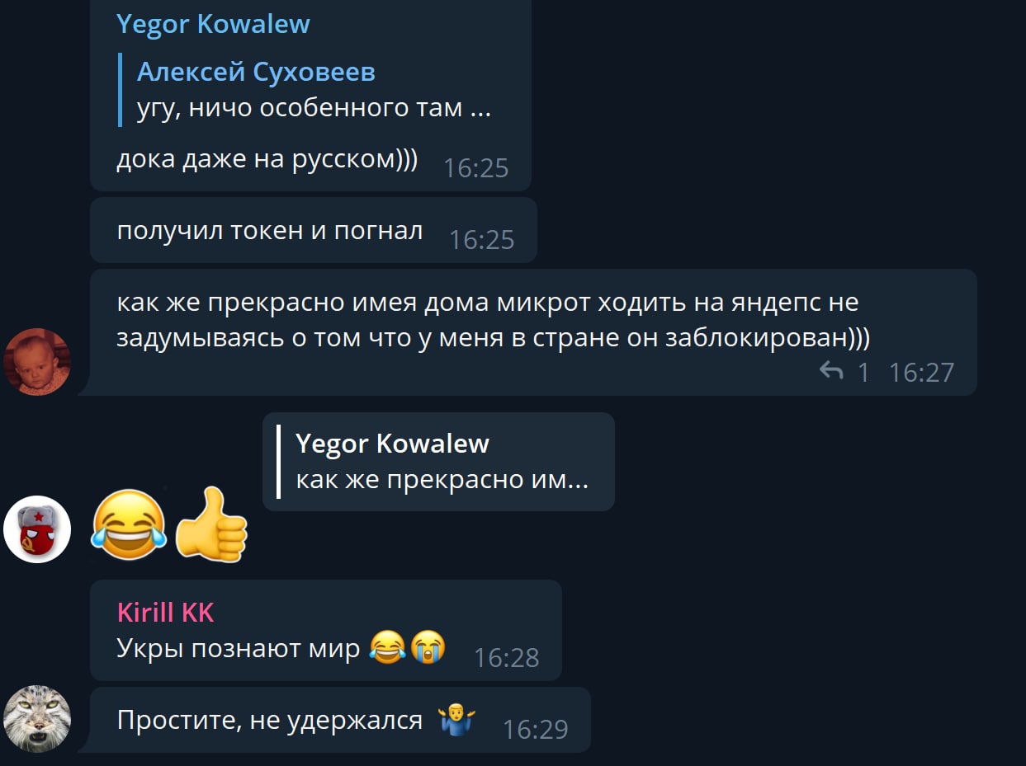Click the 16:27 timestamp on the long message

tap(921, 373)
